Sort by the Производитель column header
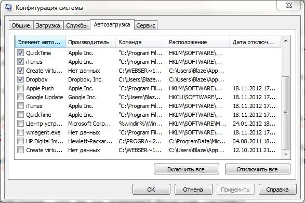This screenshot has height=203, width=305. tap(90, 42)
